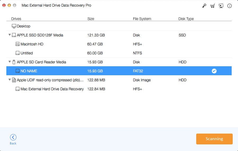The image size is (238, 151).
Task: Collapse APPLE SSD SD0128F Media tree
Action: click(x=10, y=35)
